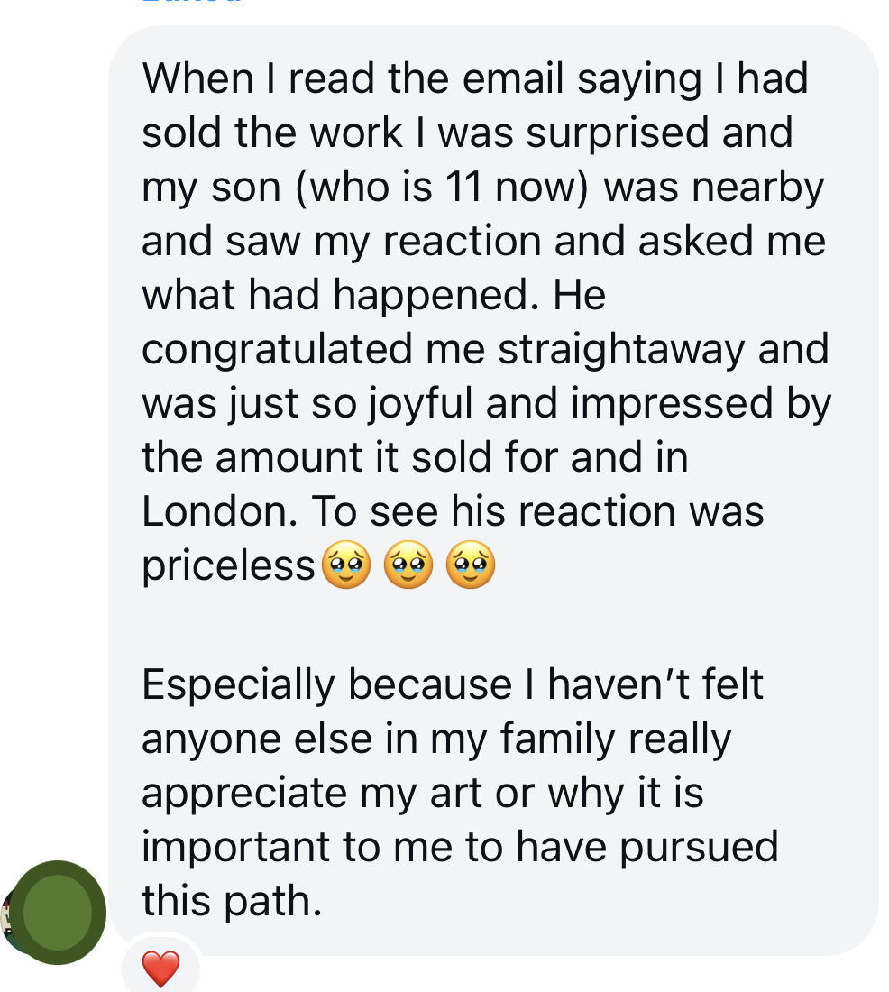Viewport: 889px width, 992px height.
Task: Click the word "joyful" in the message
Action: (x=421, y=404)
